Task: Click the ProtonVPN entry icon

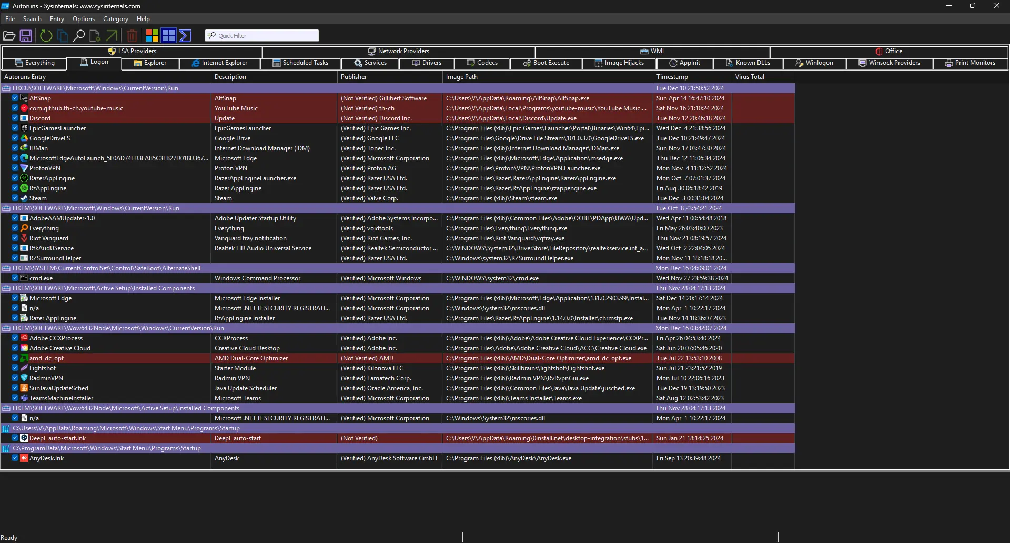Action: pyautogui.click(x=24, y=168)
